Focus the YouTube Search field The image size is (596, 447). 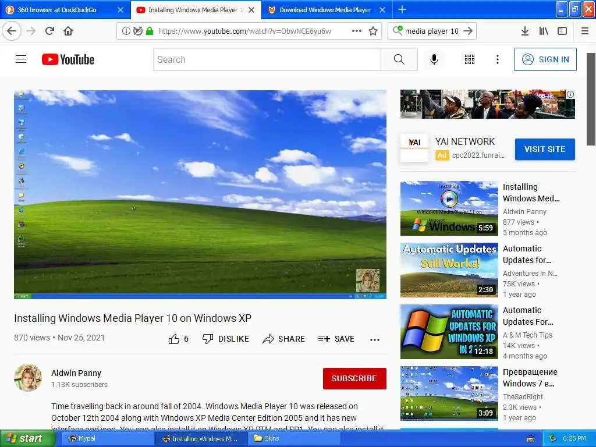point(267,59)
